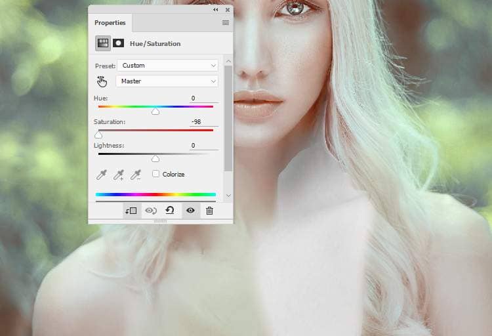Reset to adjustment defaults

click(170, 210)
